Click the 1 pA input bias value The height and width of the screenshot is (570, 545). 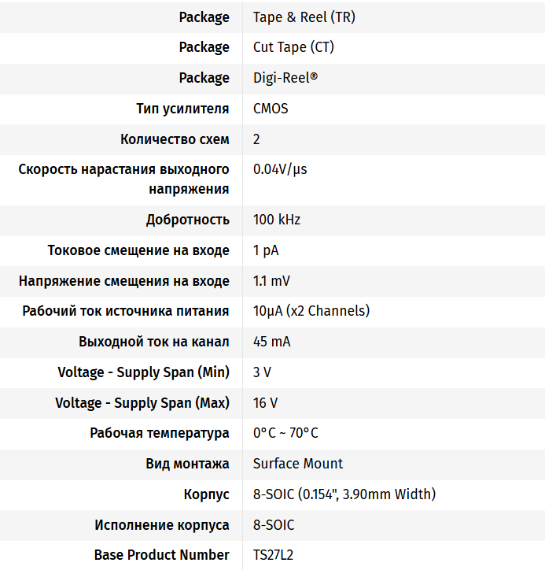pos(266,250)
